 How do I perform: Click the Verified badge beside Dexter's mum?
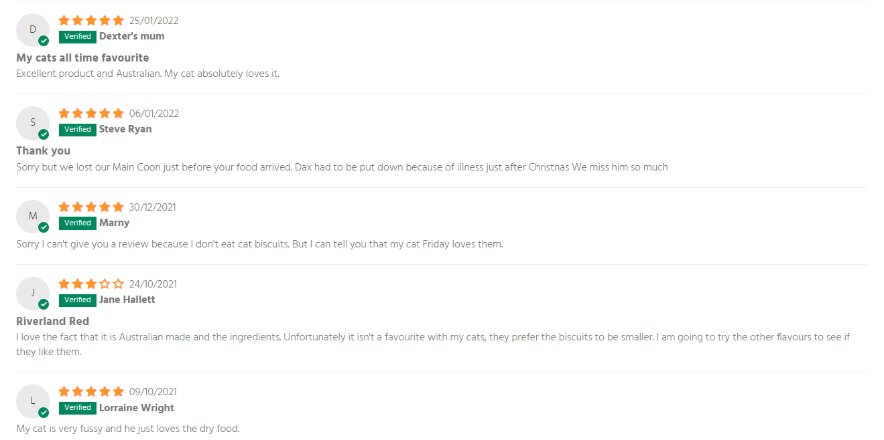click(78, 37)
